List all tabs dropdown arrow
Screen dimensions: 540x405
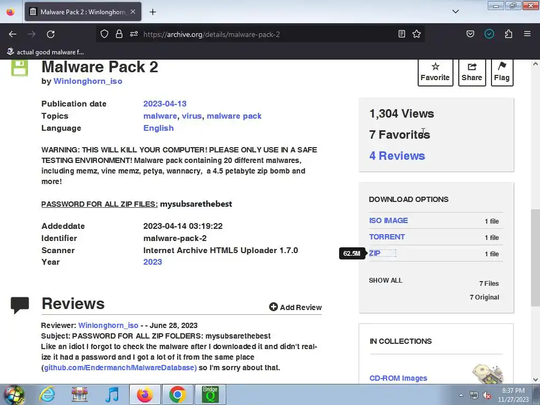(x=456, y=12)
